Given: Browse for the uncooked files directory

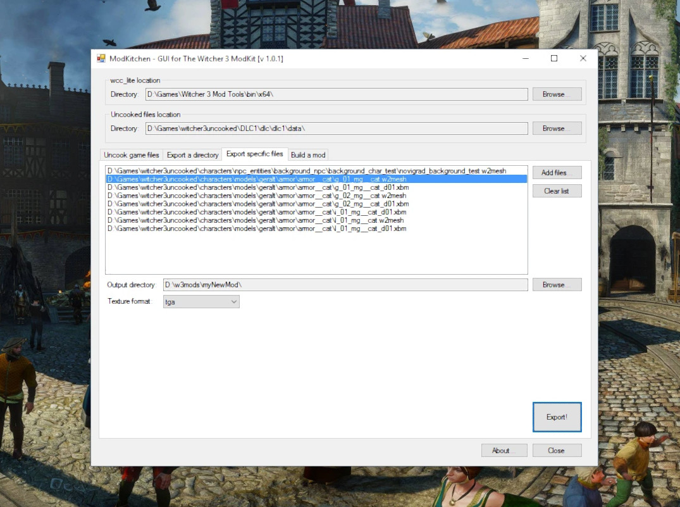Looking at the screenshot, I should click(557, 128).
